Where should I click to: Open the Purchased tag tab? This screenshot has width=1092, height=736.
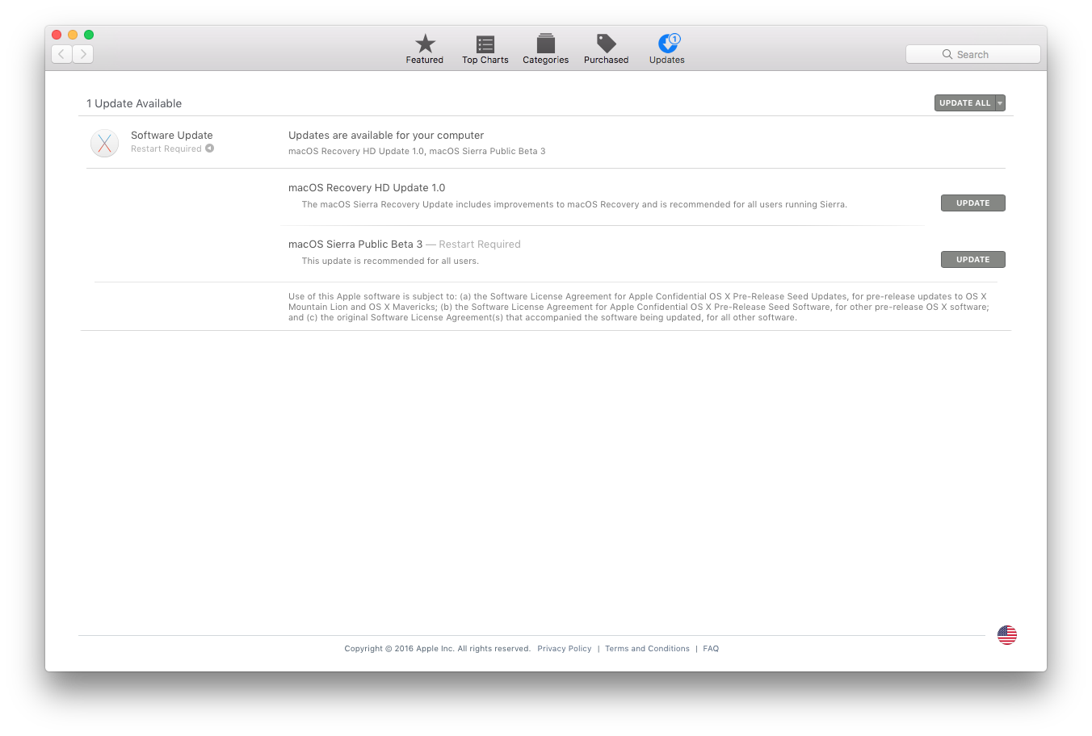pos(607,49)
